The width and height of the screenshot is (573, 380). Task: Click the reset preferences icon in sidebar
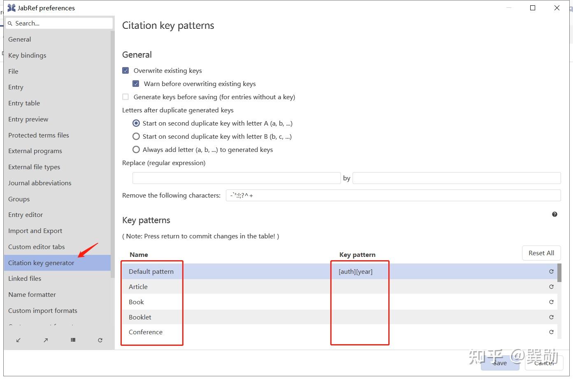point(100,340)
